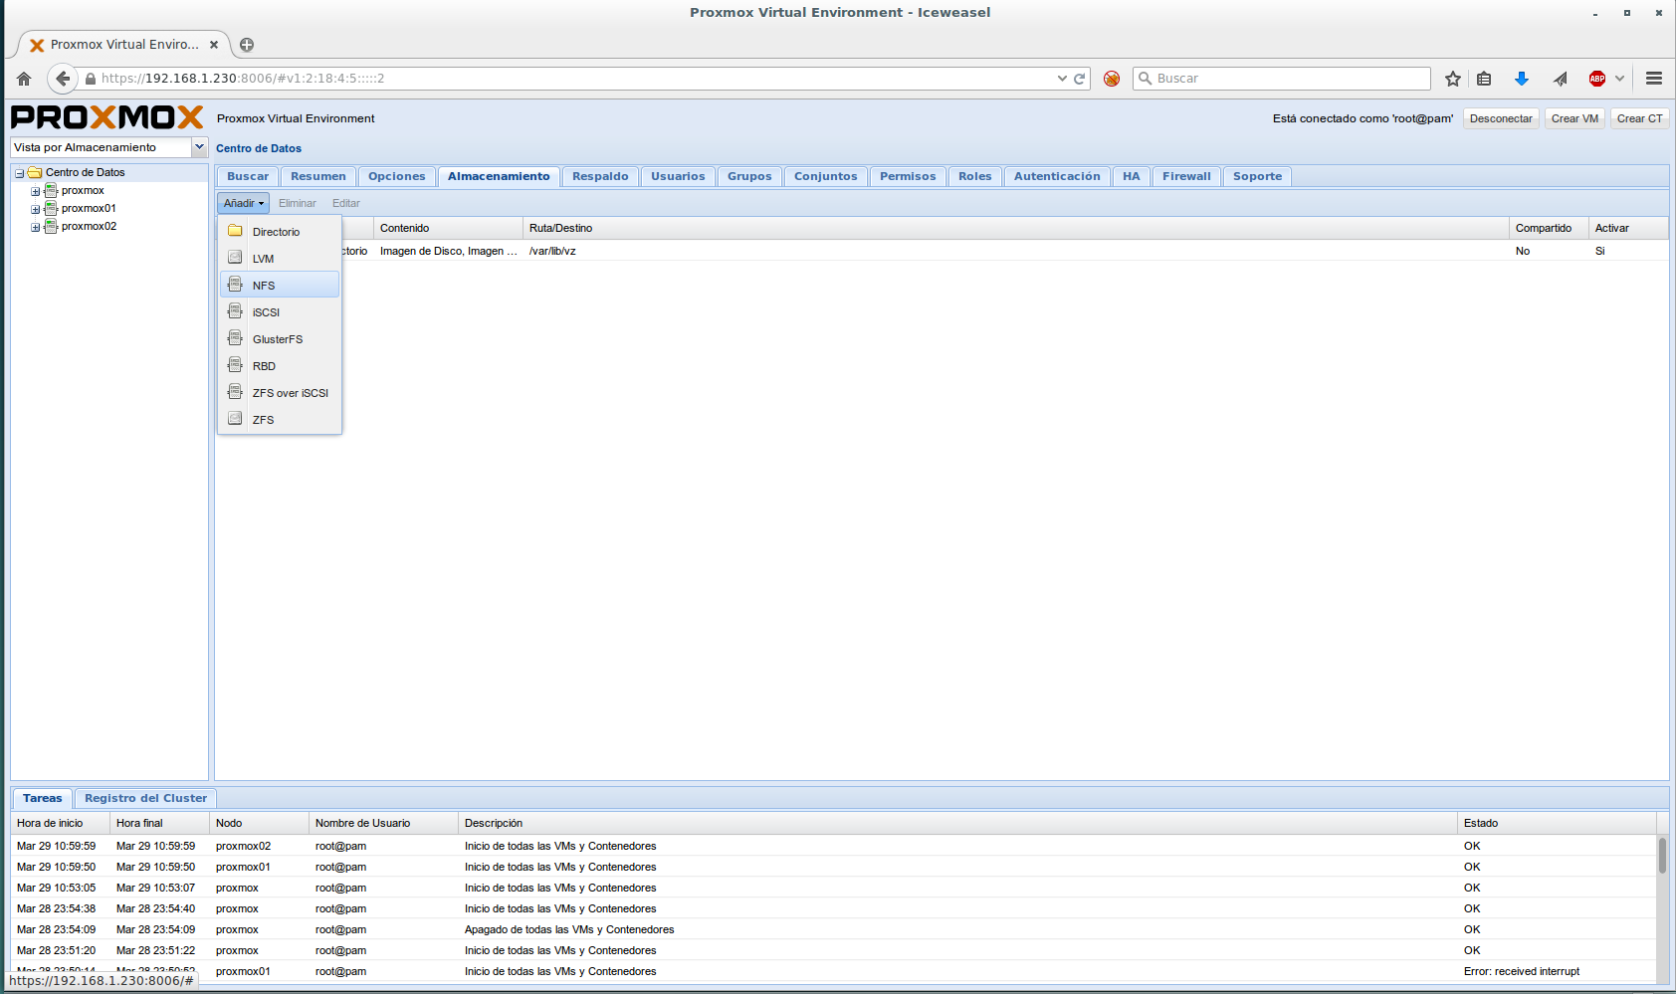Click the browser home icon
The image size is (1676, 994).
[24, 79]
